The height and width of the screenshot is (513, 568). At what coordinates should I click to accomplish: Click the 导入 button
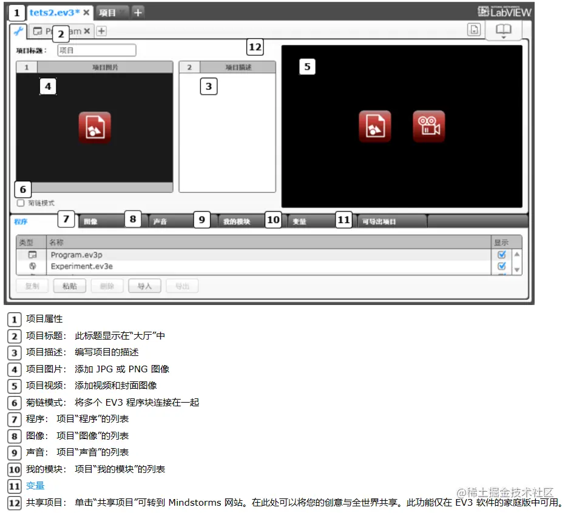144,286
